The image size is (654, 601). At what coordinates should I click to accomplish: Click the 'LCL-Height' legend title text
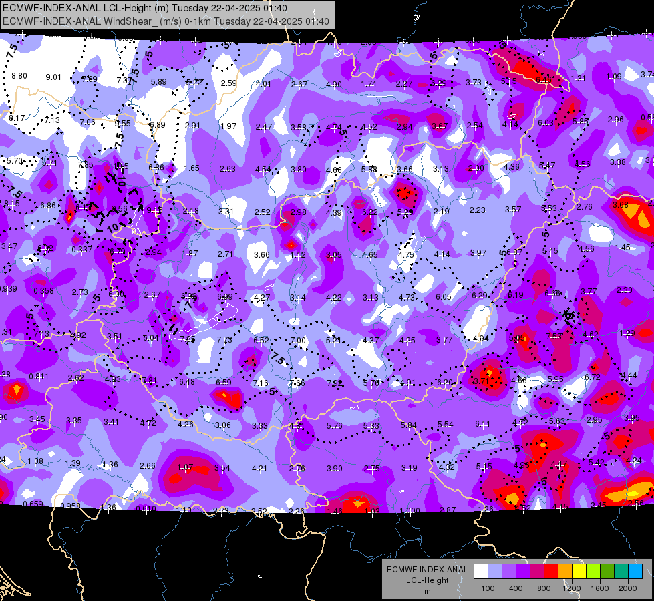point(427,580)
